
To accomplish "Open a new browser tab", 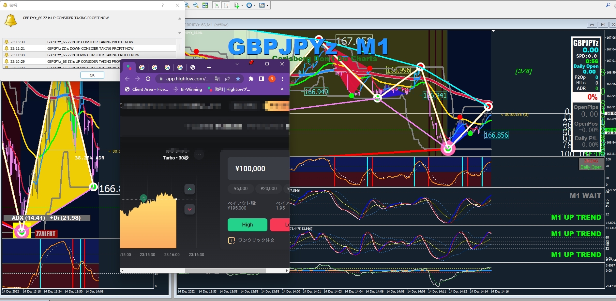I will click(209, 67).
